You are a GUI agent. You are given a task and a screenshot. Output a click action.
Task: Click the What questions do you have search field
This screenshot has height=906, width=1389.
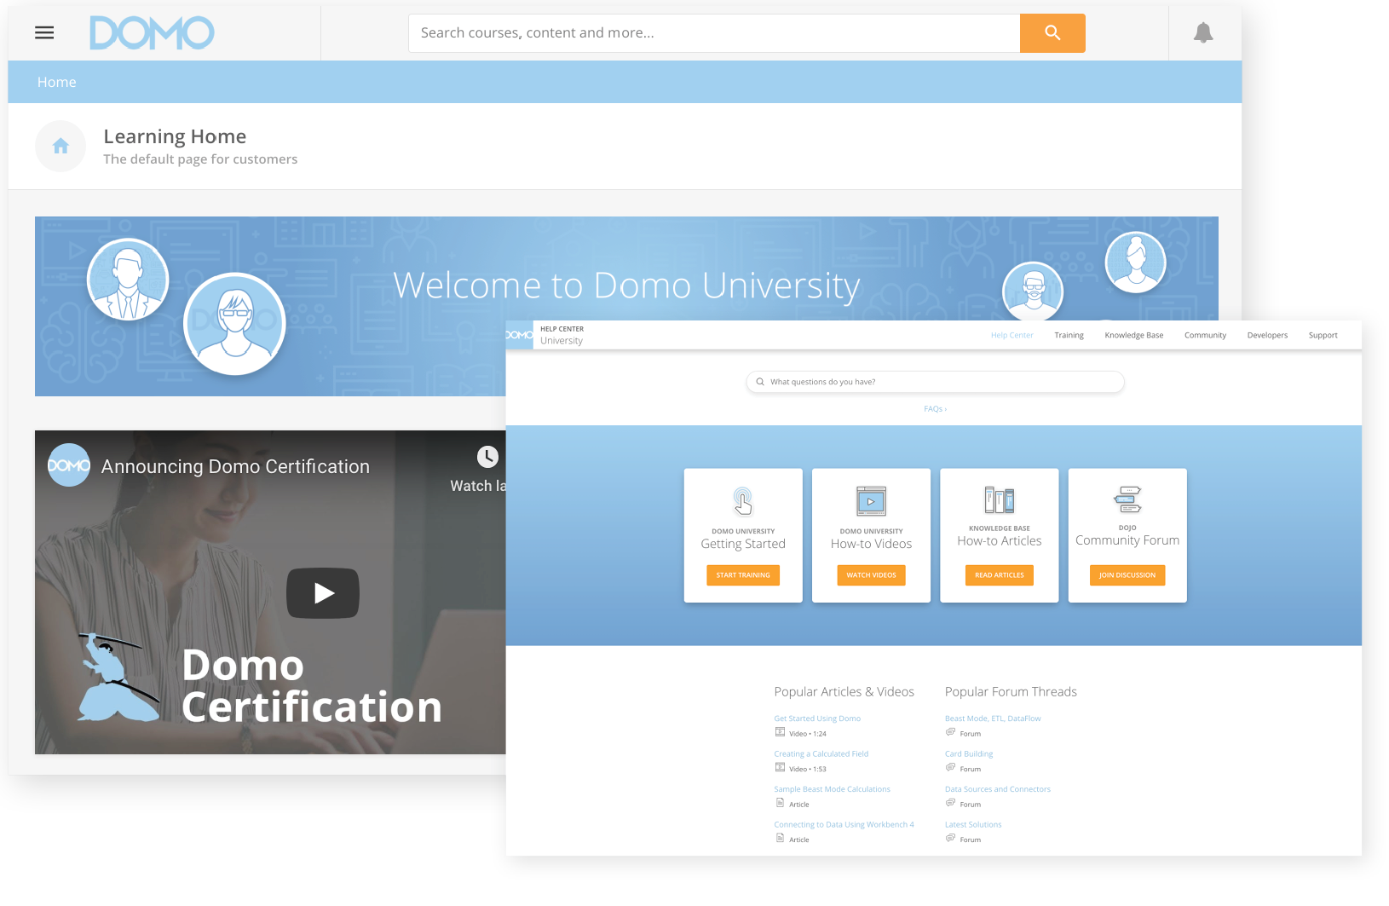tap(935, 382)
